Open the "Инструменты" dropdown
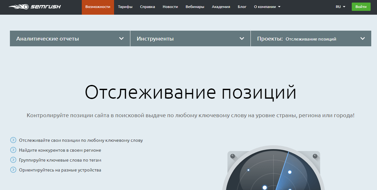The image size is (377, 190). click(x=190, y=38)
